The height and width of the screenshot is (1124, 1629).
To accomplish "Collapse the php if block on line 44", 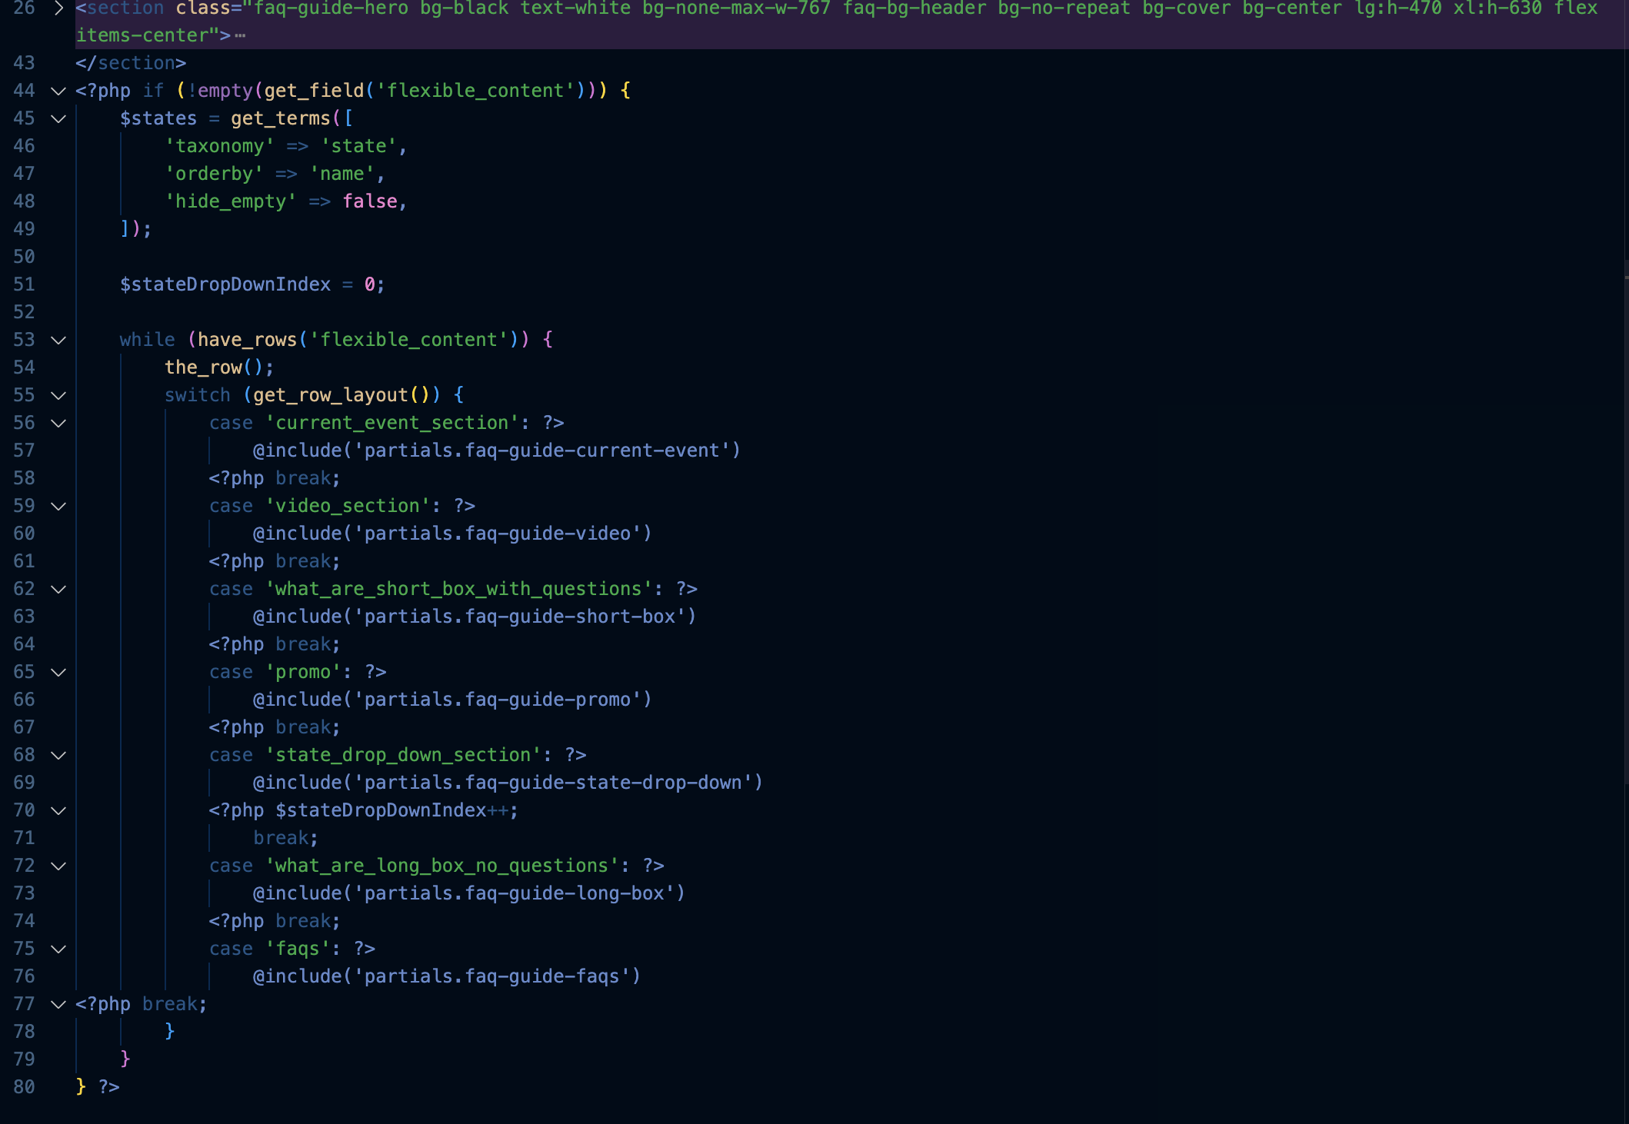I will pyautogui.click(x=58, y=91).
